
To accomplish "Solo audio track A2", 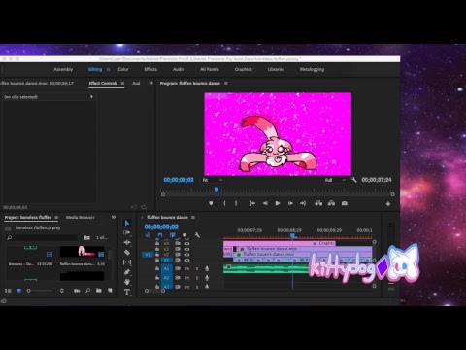I will [197, 278].
